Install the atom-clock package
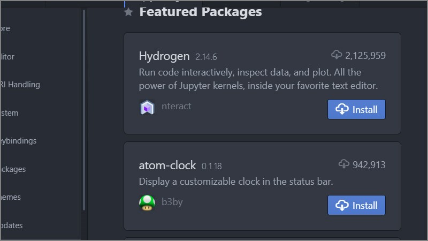 point(356,205)
